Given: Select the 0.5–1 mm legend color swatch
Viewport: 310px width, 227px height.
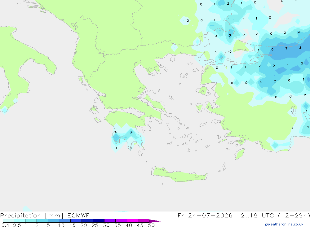Looking at the screenshot, I should pos(20,221).
